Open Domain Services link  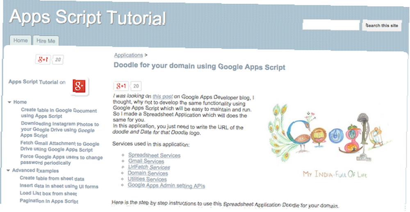pos(148,173)
